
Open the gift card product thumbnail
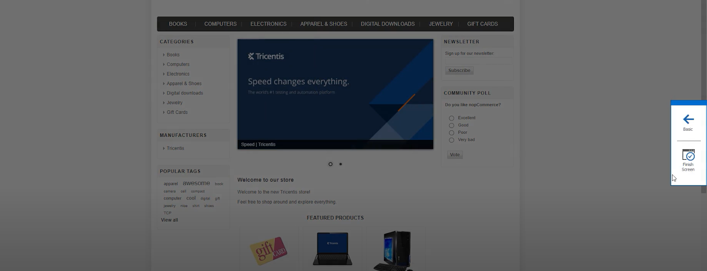click(x=268, y=250)
